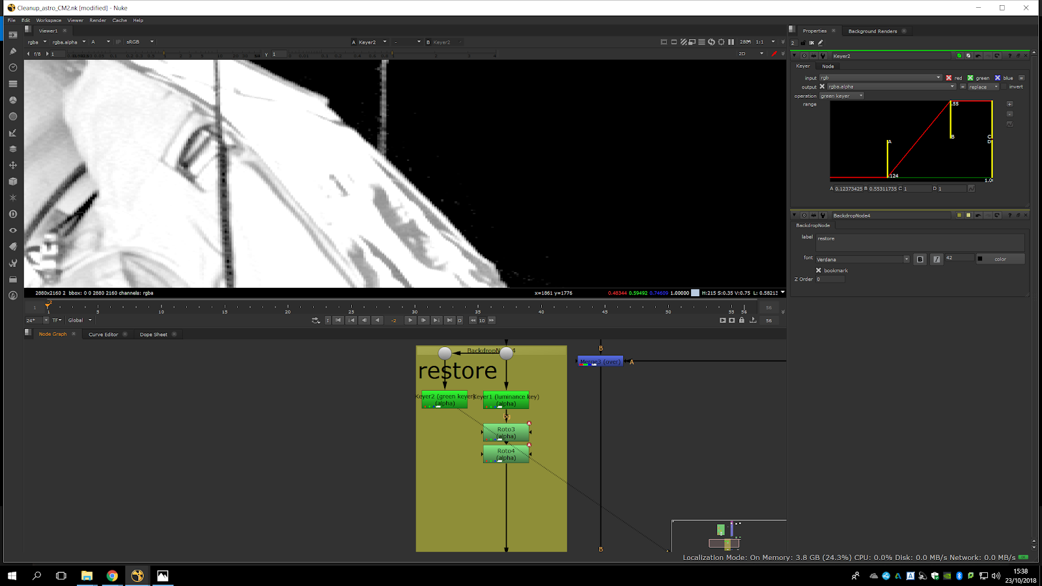Open the Views nodes eye icon
The height and width of the screenshot is (586, 1042).
click(12, 230)
